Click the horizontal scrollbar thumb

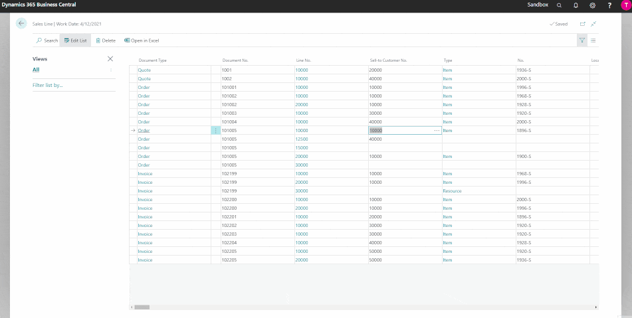tap(142, 307)
